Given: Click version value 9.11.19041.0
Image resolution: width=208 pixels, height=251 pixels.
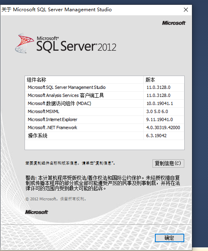Looking at the screenshot, I should point(159,119).
